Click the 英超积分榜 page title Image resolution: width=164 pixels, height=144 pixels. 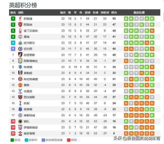point(23,5)
